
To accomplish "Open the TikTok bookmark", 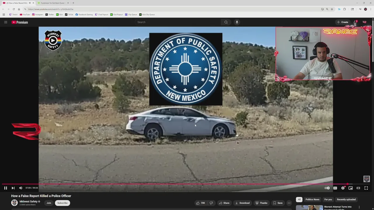I will click(x=69, y=15).
